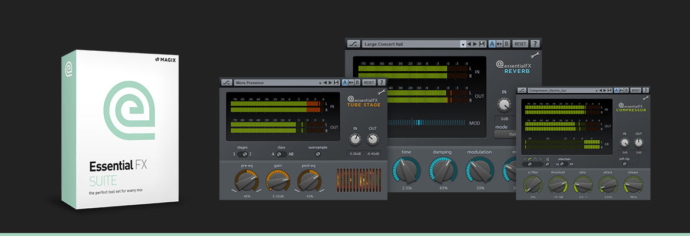Save preset via disk icon in Tube Stage

336,83
